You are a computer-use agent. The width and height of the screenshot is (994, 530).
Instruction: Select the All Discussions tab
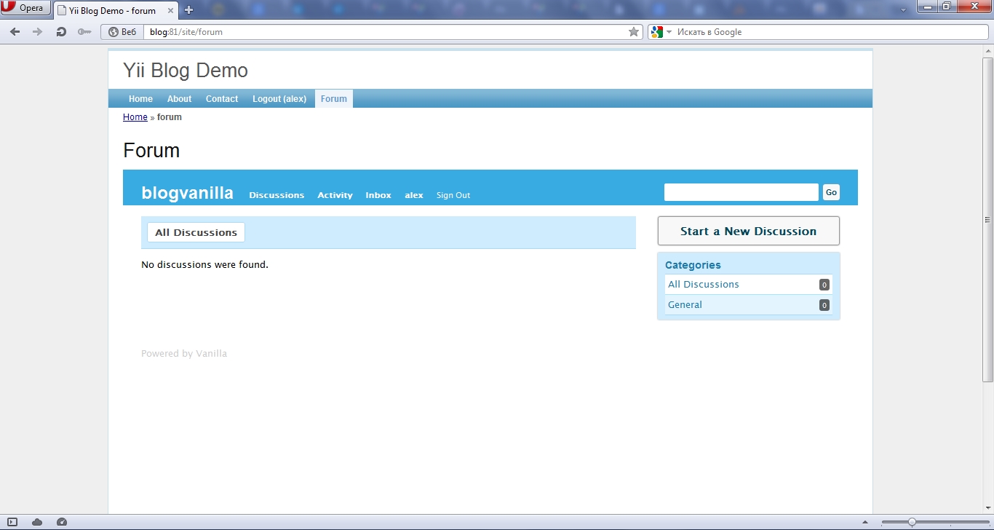coord(196,232)
